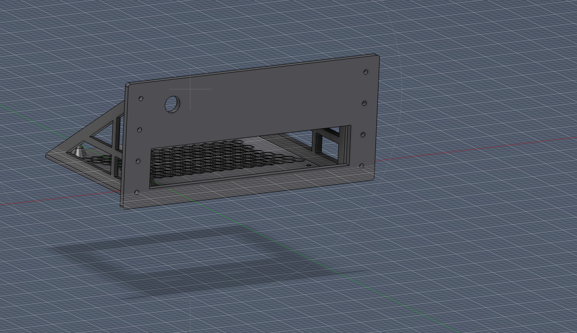Select the top-right screw hole on front panel
This screenshot has height=333, width=577.
pos(366,72)
